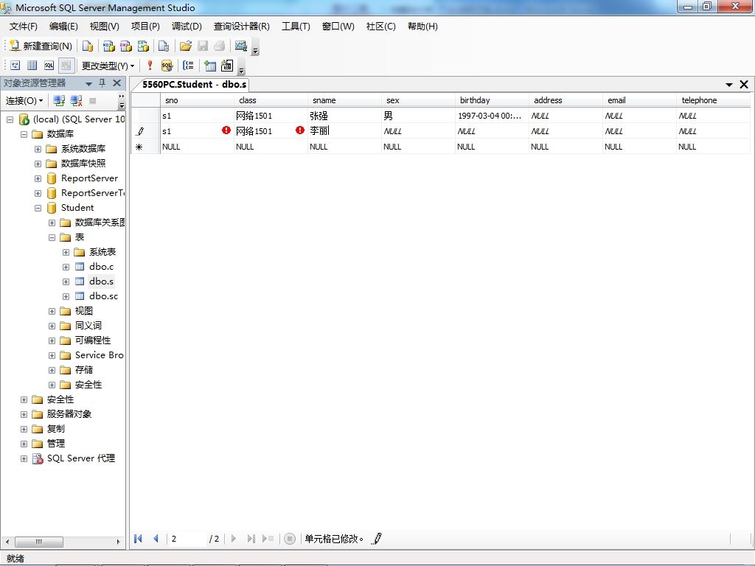Collapse the 表 tables folder

pyautogui.click(x=52, y=238)
